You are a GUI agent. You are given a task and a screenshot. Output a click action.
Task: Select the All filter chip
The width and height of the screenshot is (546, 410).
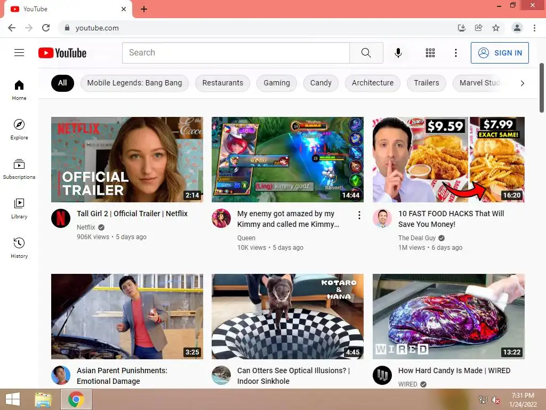point(62,83)
